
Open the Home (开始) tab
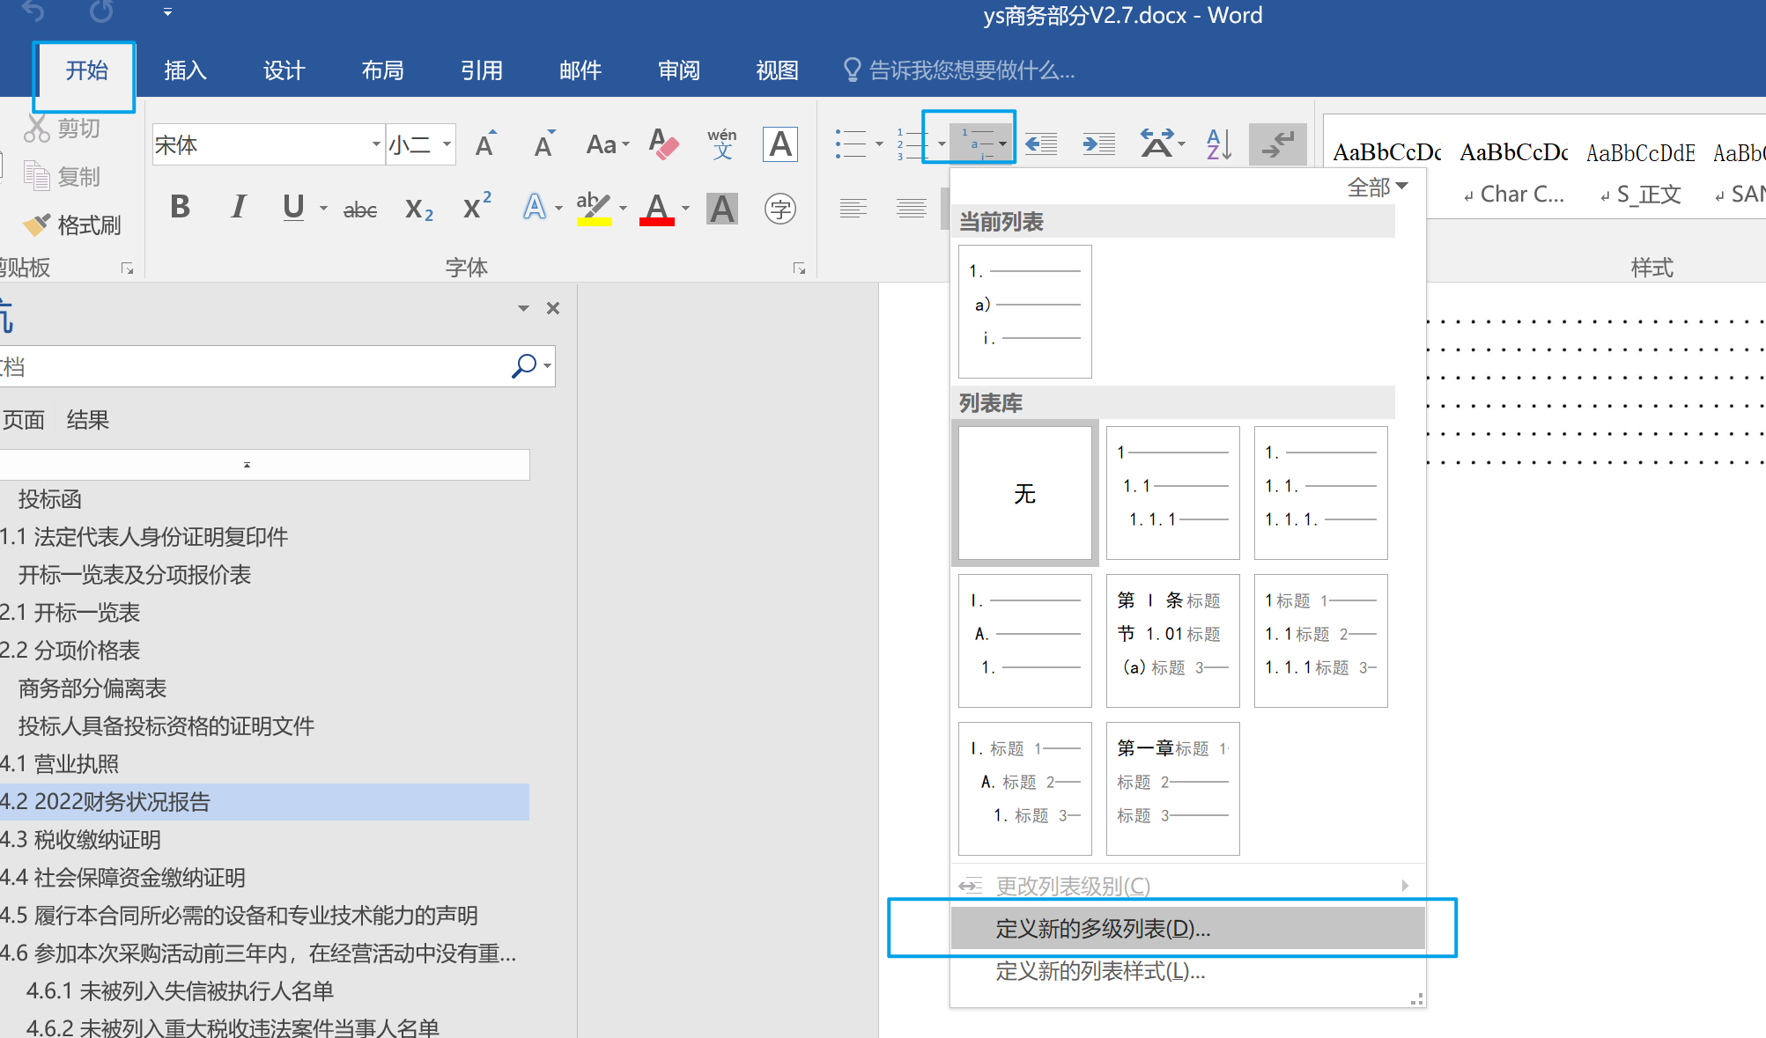(x=86, y=70)
